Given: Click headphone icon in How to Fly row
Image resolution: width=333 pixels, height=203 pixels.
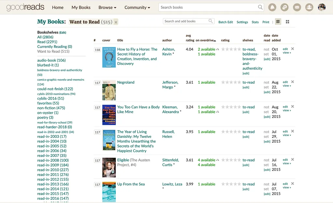Looking at the screenshot, I should (218, 49).
